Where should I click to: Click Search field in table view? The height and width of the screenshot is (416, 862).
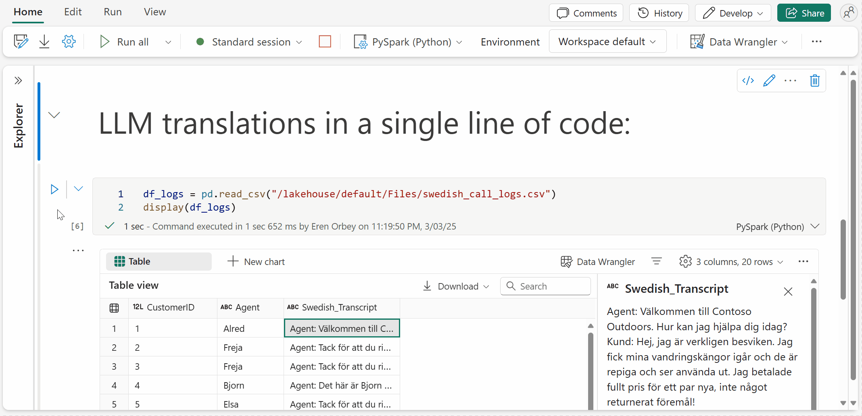pos(545,286)
